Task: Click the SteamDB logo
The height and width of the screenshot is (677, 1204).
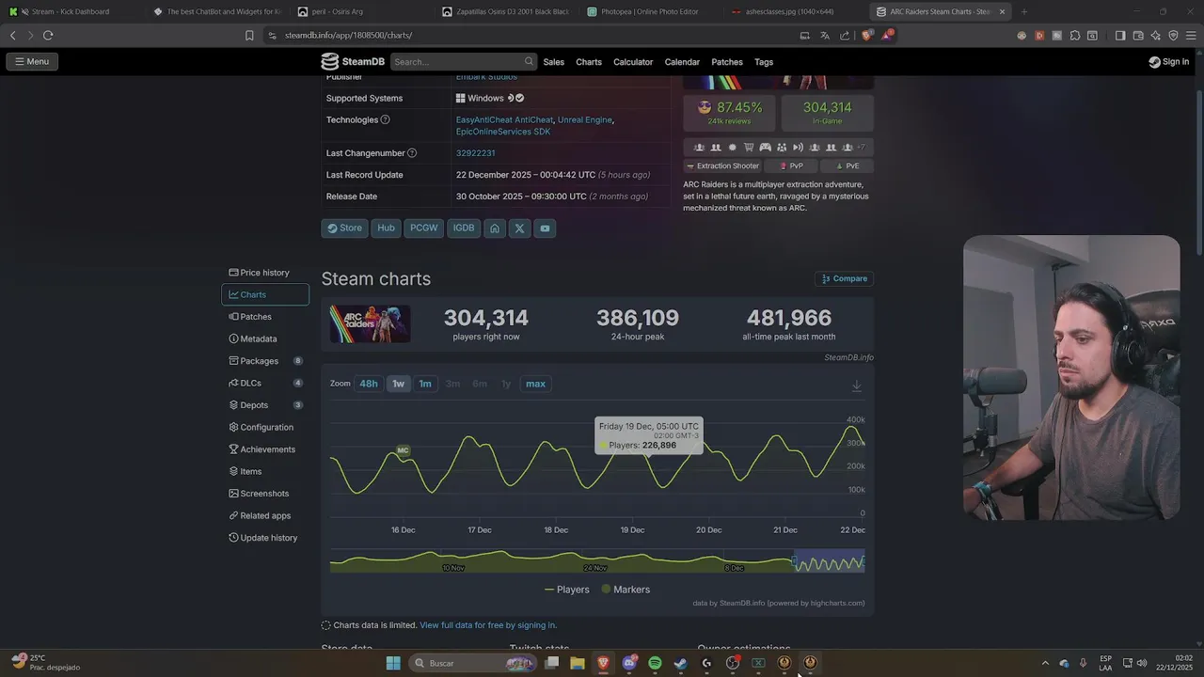Action: click(353, 62)
